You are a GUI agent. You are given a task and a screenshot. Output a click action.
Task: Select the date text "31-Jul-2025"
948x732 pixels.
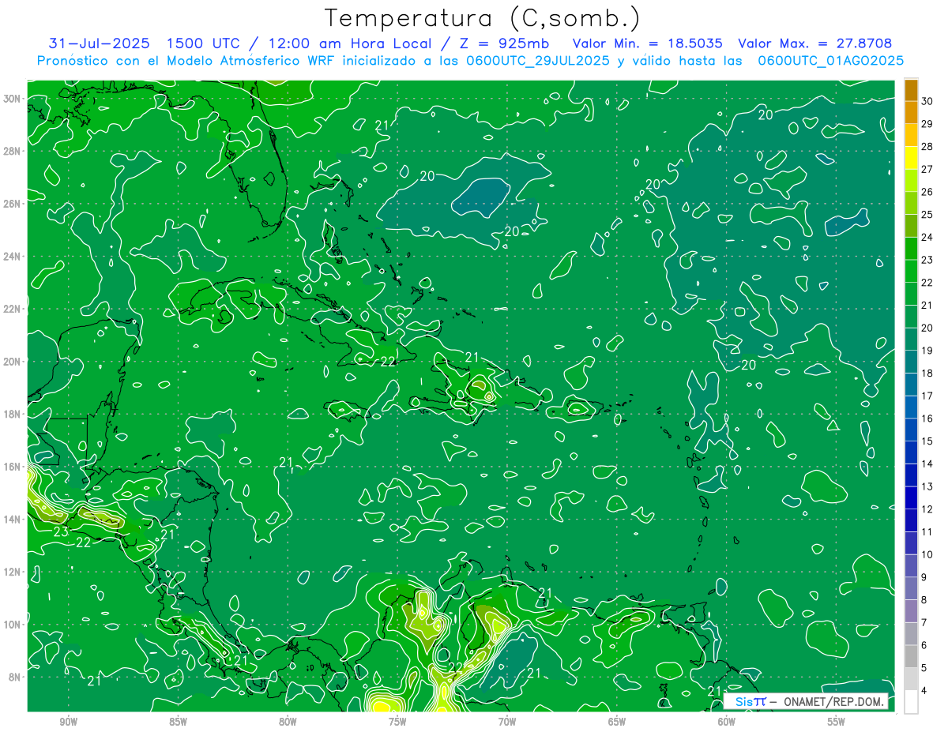[x=98, y=43]
